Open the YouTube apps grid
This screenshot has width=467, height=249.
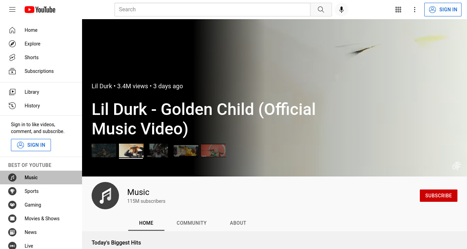point(398,10)
